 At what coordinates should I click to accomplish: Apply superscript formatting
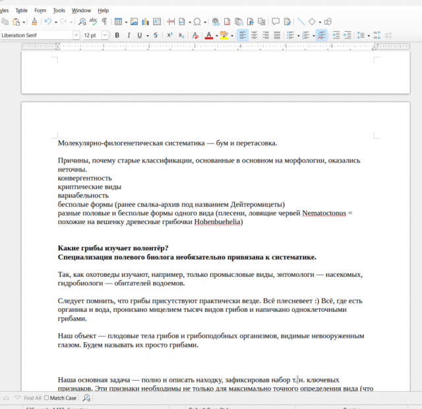pos(169,35)
